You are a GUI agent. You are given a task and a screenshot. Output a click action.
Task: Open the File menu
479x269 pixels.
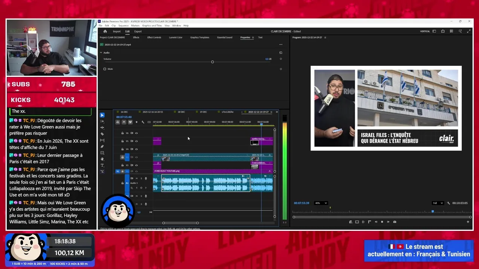pyautogui.click(x=100, y=26)
